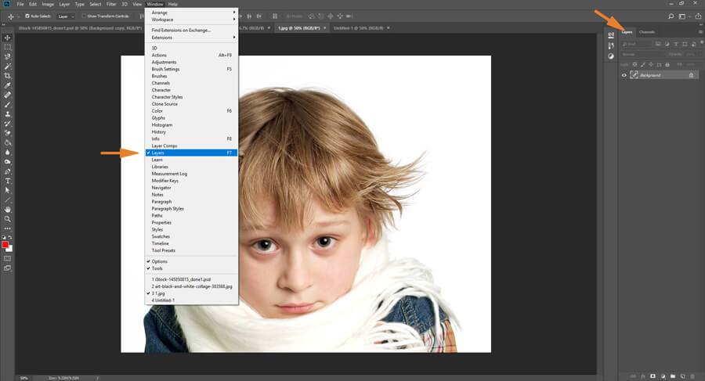The width and height of the screenshot is (705, 381).
Task: Select the Crop tool
Action: click(x=8, y=76)
